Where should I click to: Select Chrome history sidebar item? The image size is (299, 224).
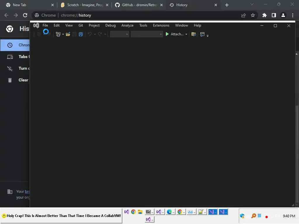click(15, 45)
